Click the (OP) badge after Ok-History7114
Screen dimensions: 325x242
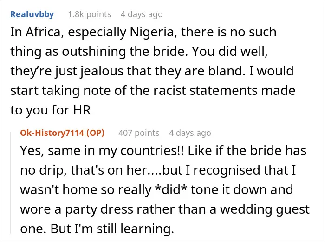coord(95,133)
